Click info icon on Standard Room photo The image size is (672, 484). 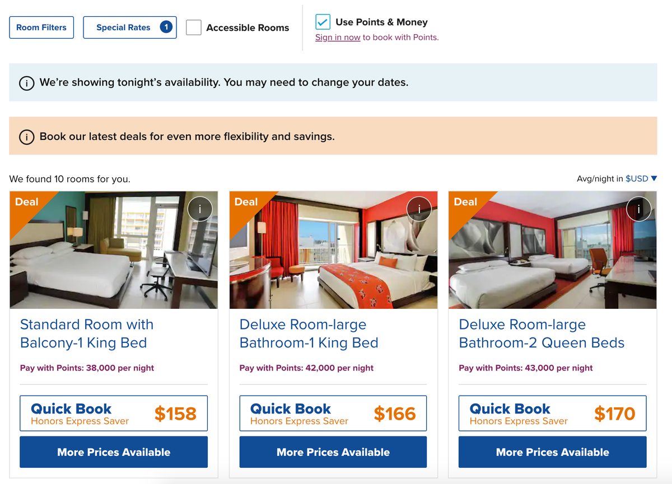tap(200, 209)
